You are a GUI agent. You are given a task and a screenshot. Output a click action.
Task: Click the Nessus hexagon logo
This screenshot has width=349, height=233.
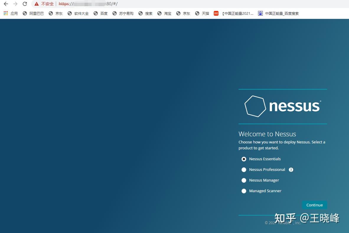coord(255,106)
